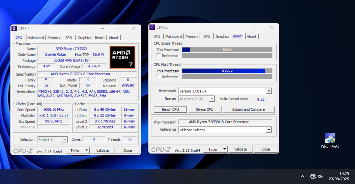Viewport: 355px width, 184px height.
Task: Open the Reference Please Select dropdown
Action: click(269, 130)
